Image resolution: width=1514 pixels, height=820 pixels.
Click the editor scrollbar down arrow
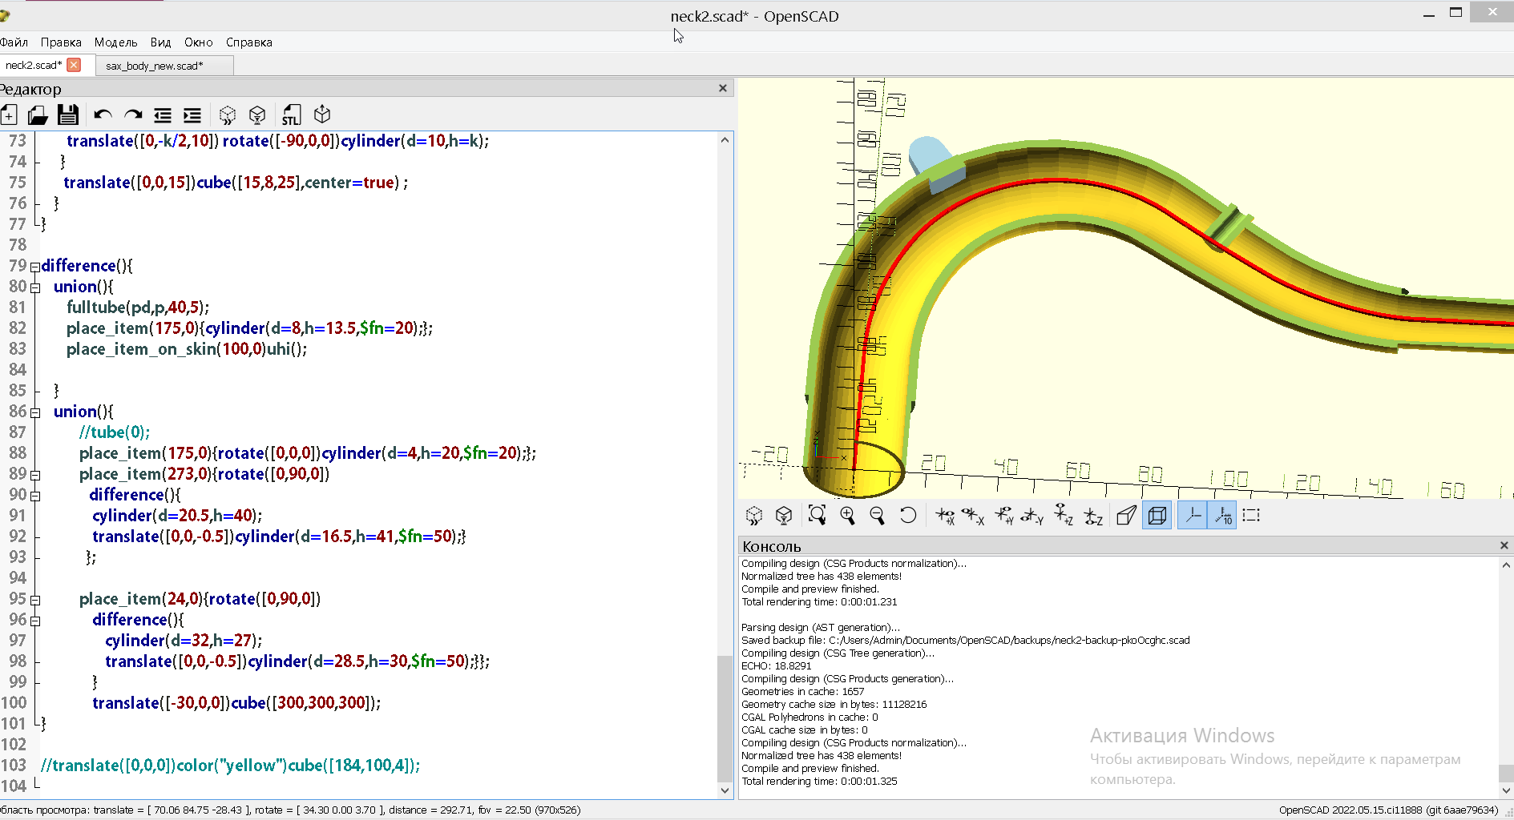(725, 790)
